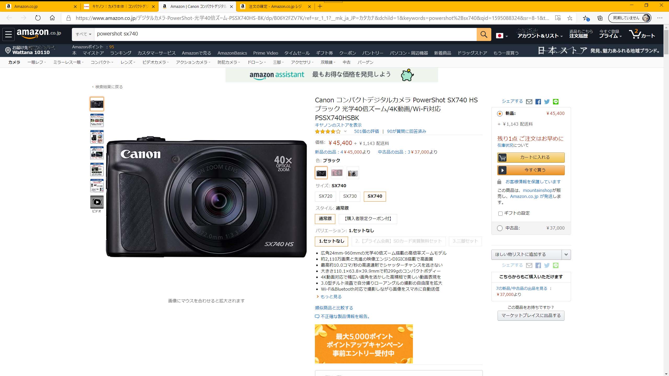Click browser back arrow
The width and height of the screenshot is (669, 376).
pyautogui.click(x=9, y=18)
